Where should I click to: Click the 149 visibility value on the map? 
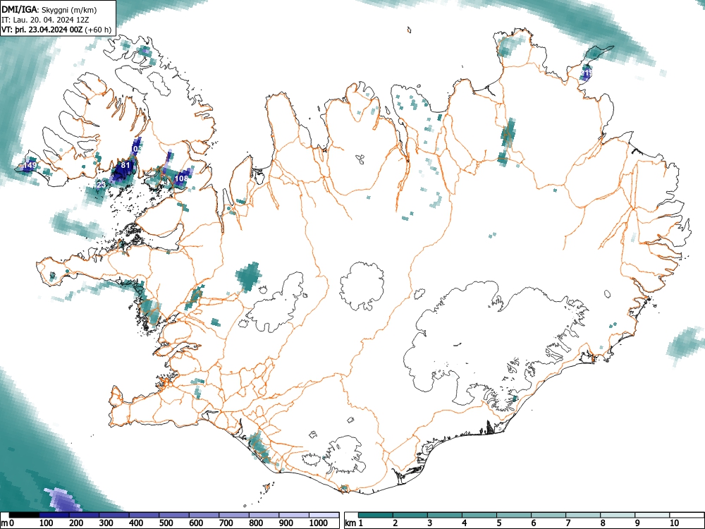(x=30, y=165)
